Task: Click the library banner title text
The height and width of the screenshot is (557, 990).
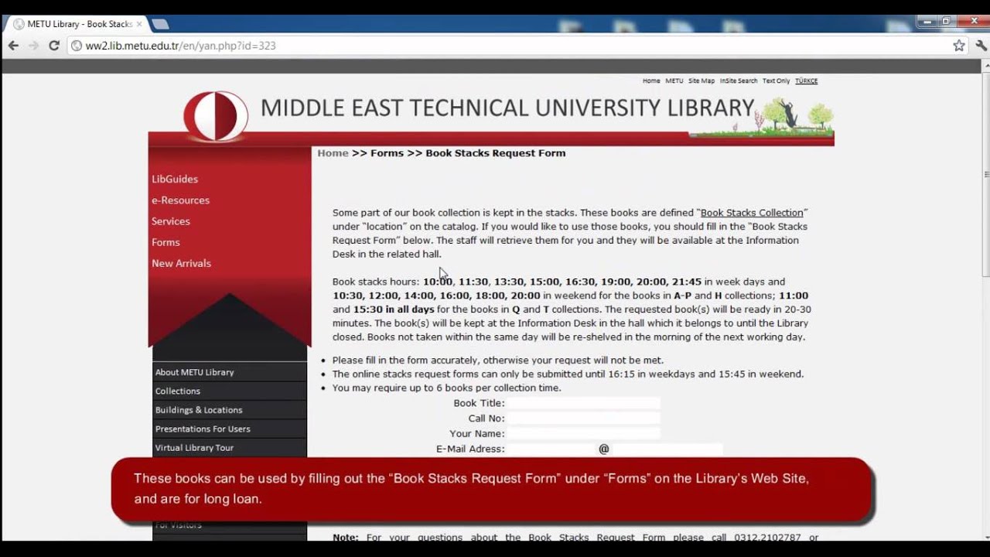Action: pyautogui.click(x=507, y=108)
